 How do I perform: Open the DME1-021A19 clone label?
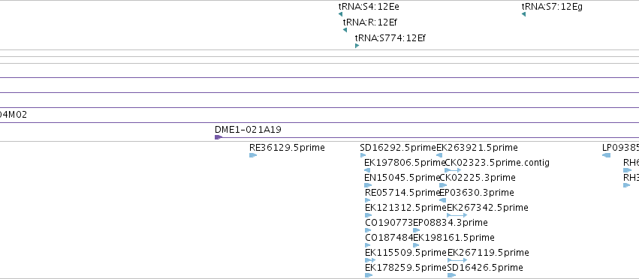click(x=248, y=130)
